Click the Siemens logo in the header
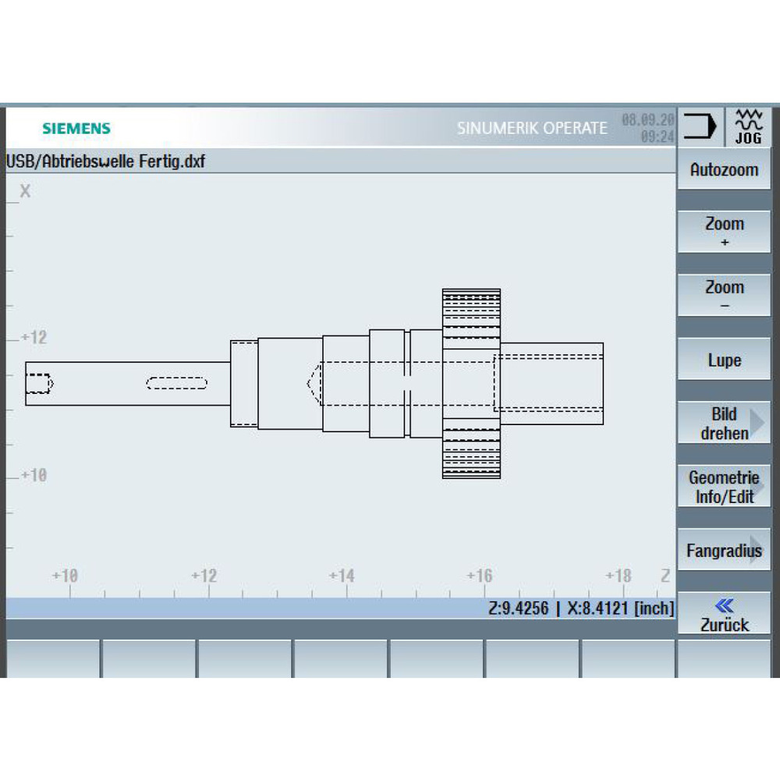This screenshot has width=780, height=780. tap(76, 129)
